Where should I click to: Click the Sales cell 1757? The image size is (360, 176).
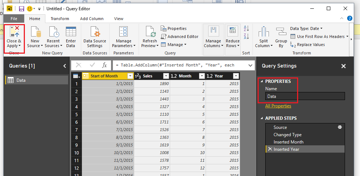click(152, 168)
